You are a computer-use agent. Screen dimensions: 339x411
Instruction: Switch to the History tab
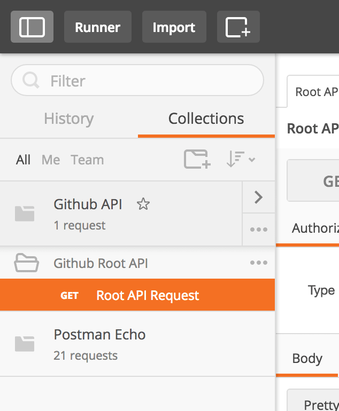click(69, 118)
